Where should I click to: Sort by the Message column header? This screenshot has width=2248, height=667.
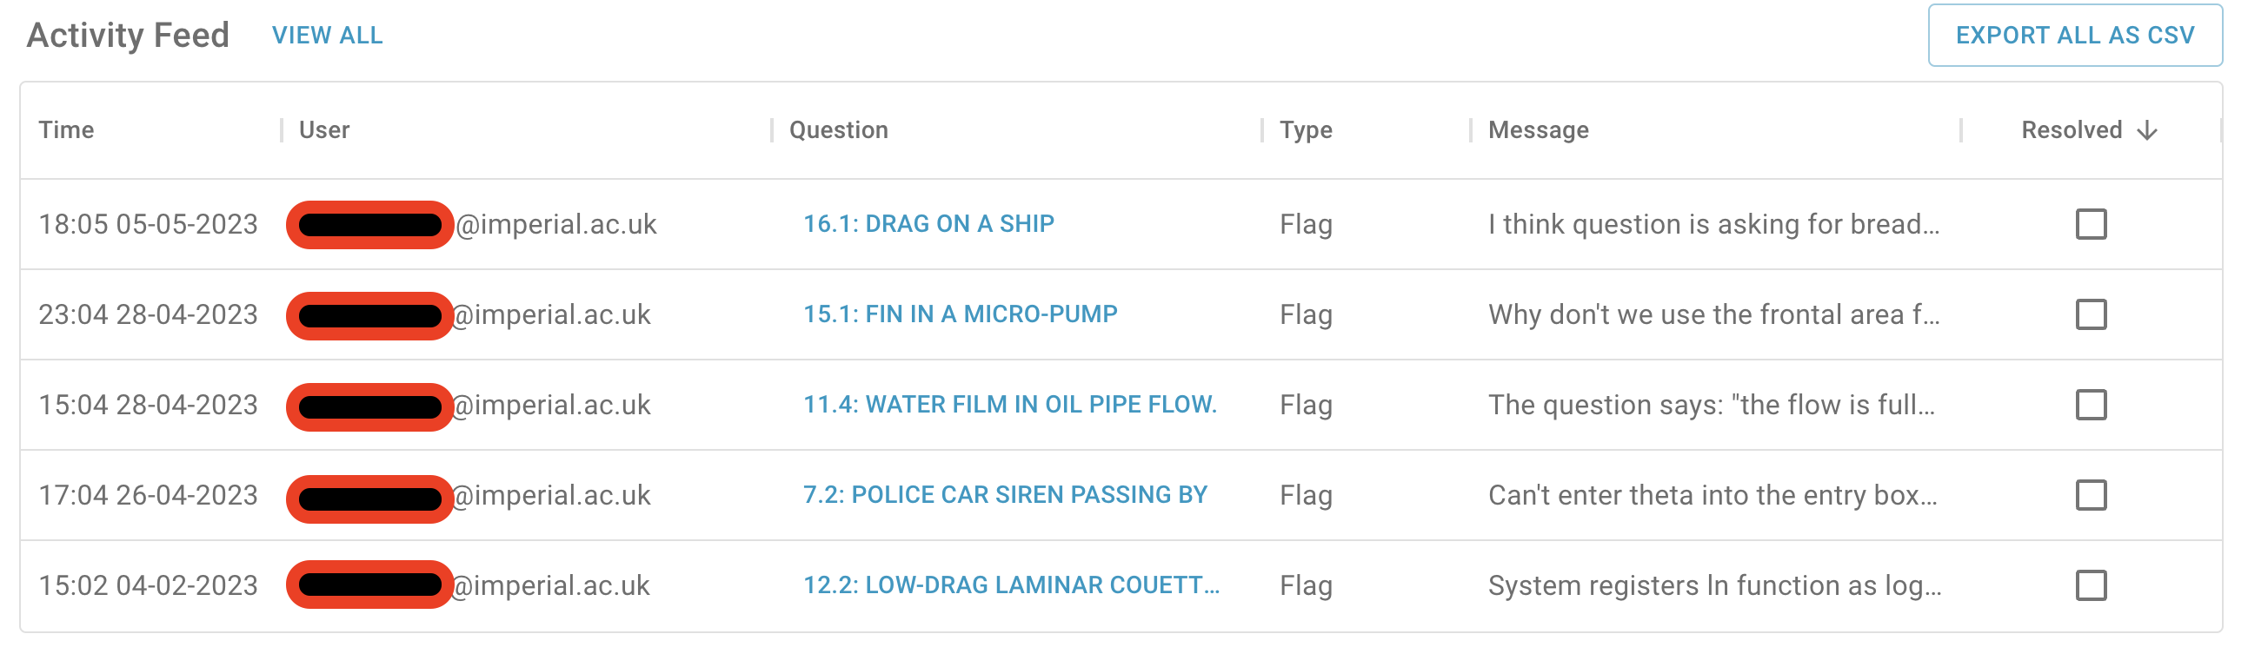pyautogui.click(x=1539, y=130)
